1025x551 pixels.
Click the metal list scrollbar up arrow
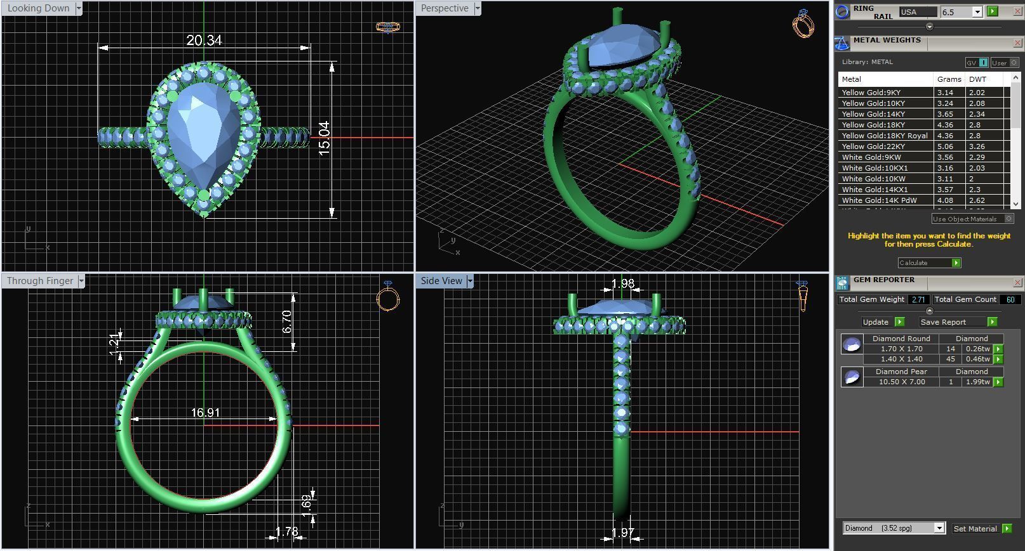pyautogui.click(x=1015, y=77)
